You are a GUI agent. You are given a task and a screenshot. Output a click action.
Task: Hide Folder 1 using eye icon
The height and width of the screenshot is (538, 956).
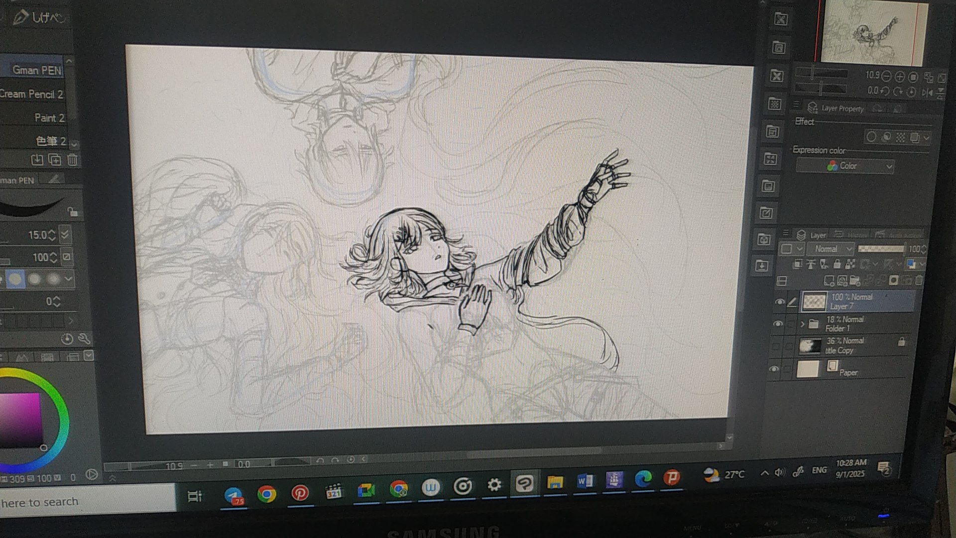click(777, 324)
